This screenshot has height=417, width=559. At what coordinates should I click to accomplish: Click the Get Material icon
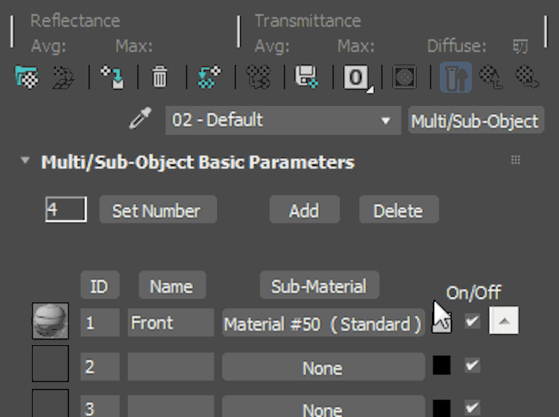coord(27,76)
